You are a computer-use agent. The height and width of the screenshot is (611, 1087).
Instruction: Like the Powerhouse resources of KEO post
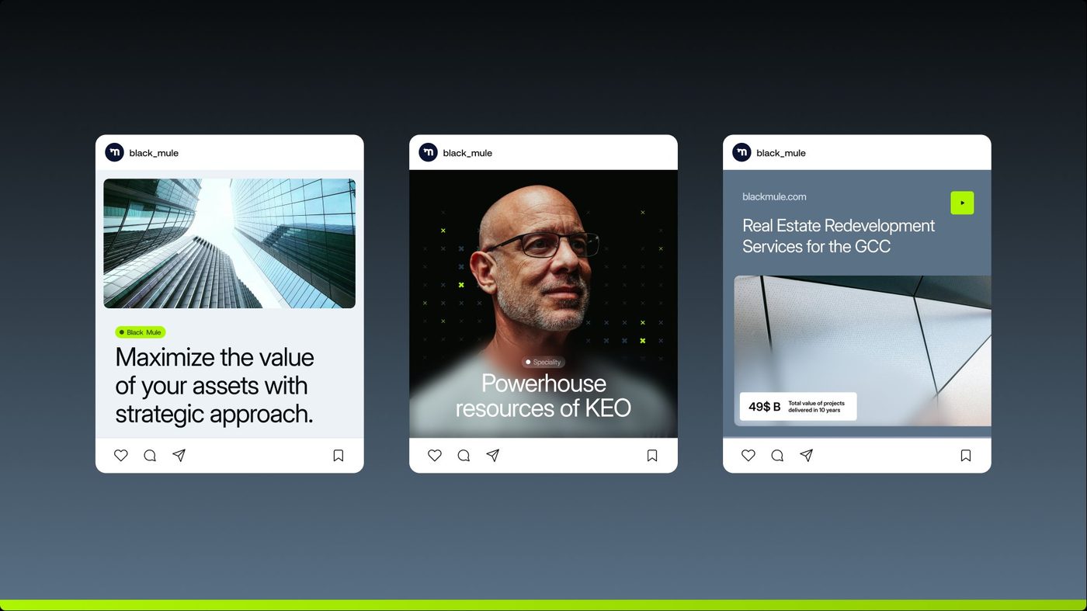click(x=435, y=456)
